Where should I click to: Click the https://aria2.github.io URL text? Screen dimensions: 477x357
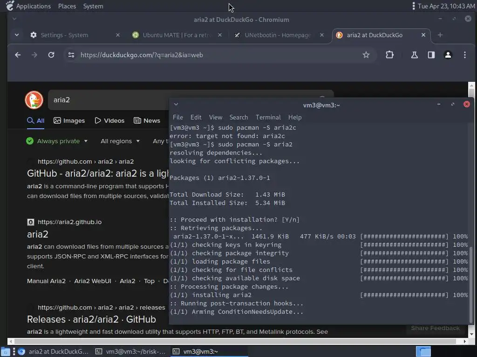tap(70, 222)
